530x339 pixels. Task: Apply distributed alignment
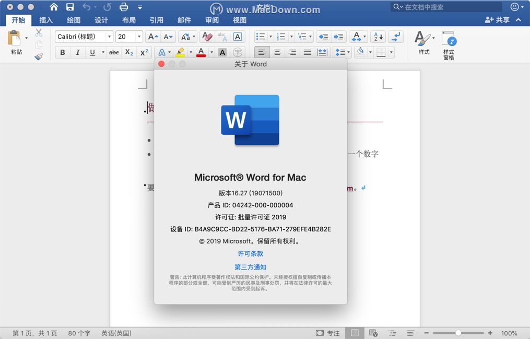323,52
